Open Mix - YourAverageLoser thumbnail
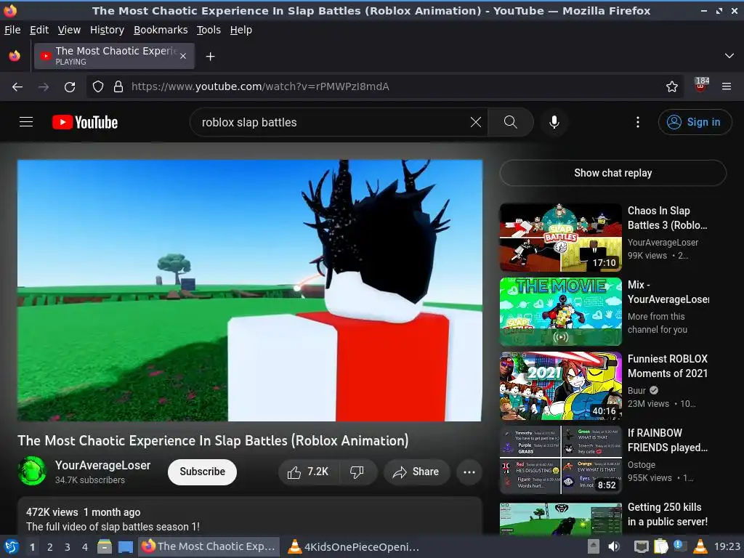744x558 pixels. tap(560, 311)
